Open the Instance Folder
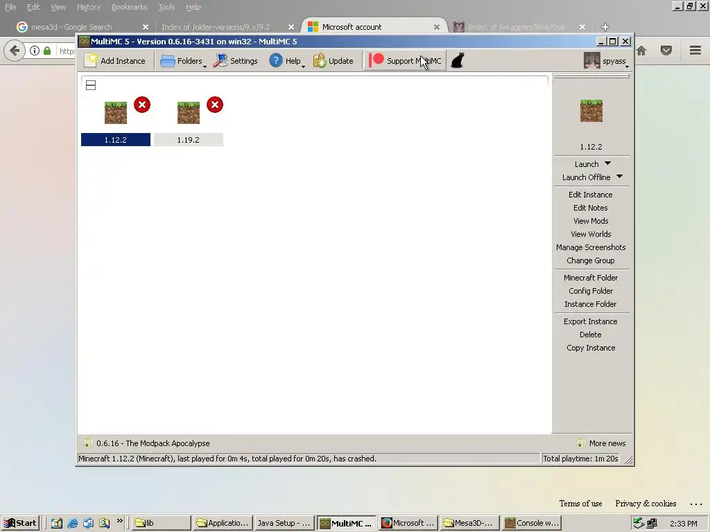 (591, 304)
